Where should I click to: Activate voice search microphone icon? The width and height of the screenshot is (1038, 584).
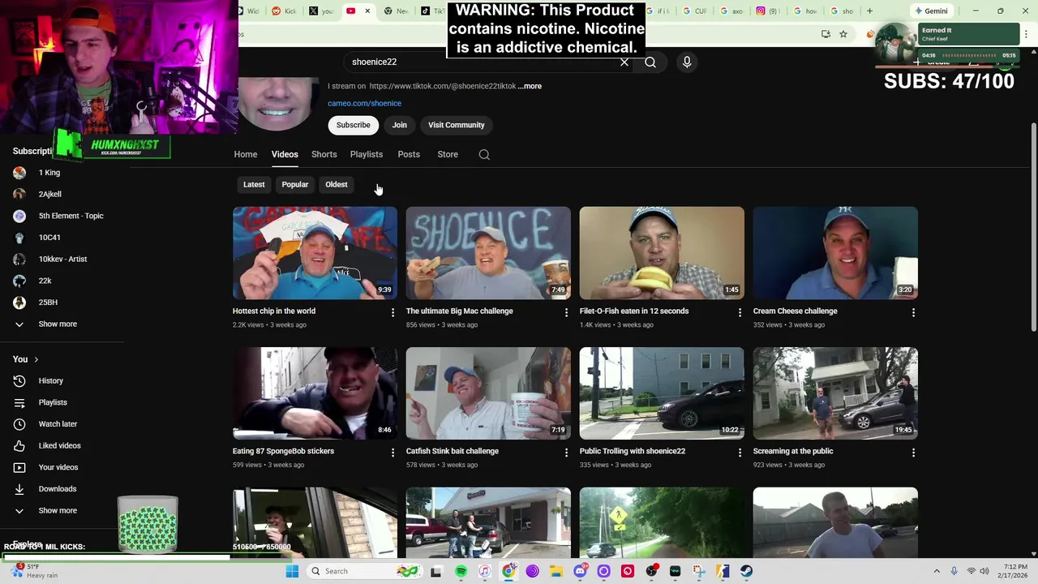click(x=687, y=62)
